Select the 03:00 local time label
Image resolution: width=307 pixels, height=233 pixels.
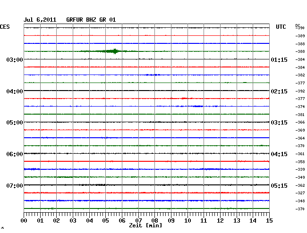point(15,59)
